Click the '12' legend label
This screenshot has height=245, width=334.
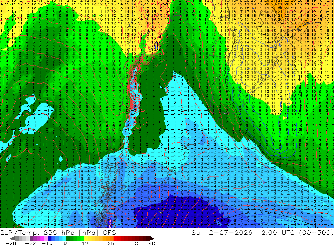click(85, 243)
